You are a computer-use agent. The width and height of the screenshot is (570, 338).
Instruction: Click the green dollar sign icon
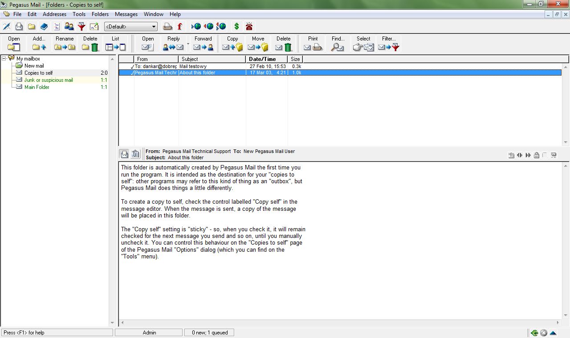point(236,27)
